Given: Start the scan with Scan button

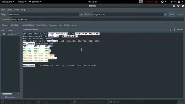Looking at the screenshot, I should [172, 14].
